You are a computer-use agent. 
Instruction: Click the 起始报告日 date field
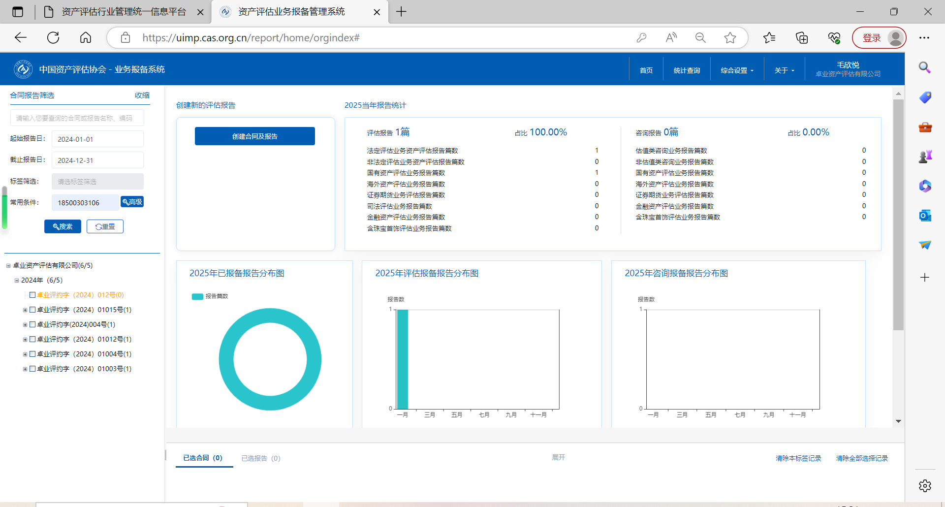(97, 139)
